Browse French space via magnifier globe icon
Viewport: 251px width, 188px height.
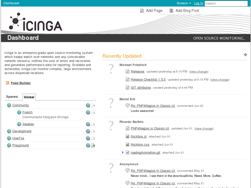(88, 112)
